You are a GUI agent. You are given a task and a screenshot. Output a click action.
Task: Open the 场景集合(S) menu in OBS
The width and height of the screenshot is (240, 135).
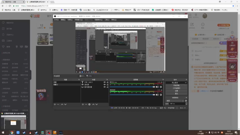tap(98, 20)
